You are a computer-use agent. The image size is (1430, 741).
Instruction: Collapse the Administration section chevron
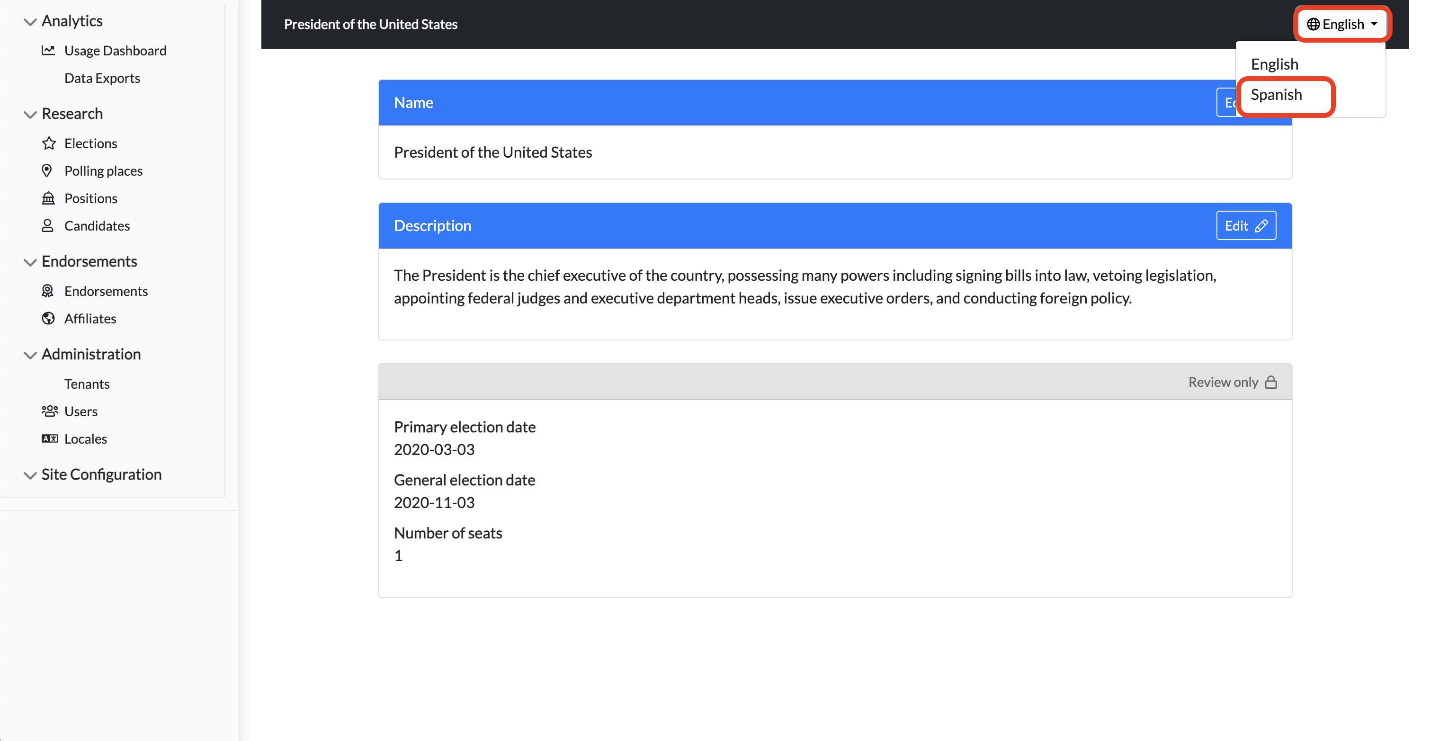(30, 355)
